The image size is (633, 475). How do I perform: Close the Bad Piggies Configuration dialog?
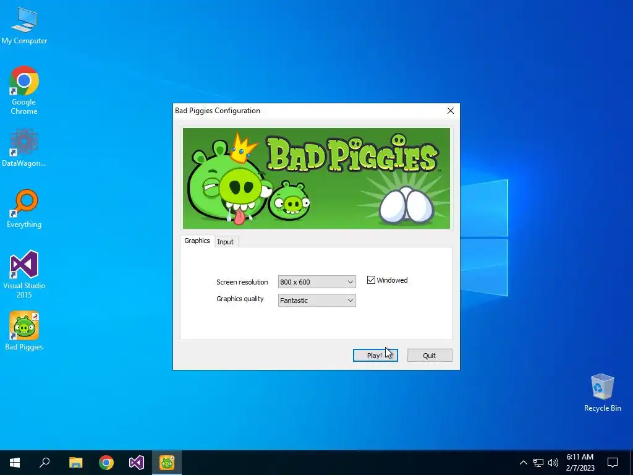click(451, 111)
